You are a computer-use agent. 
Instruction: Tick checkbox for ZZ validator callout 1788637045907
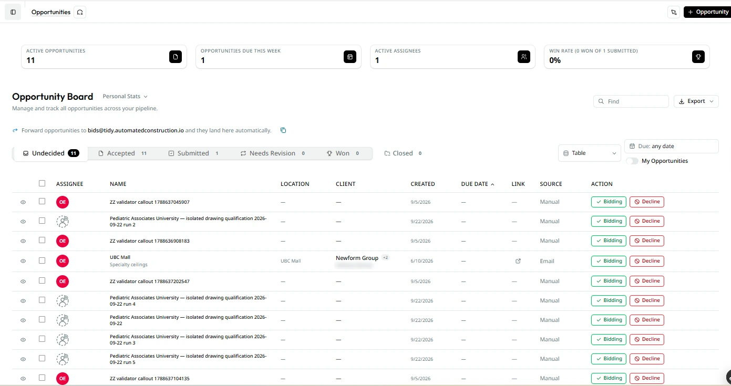coord(42,201)
